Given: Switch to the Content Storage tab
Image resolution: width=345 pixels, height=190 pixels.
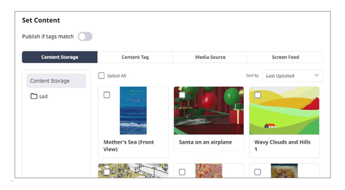Looking at the screenshot, I should tap(60, 57).
